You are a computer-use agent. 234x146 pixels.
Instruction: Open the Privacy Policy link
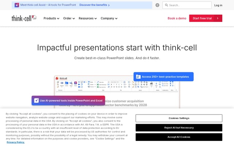(16, 142)
